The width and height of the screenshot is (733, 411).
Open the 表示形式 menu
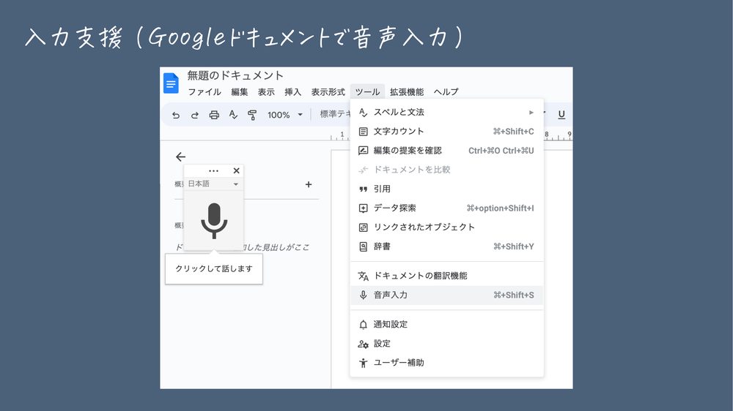pos(328,92)
